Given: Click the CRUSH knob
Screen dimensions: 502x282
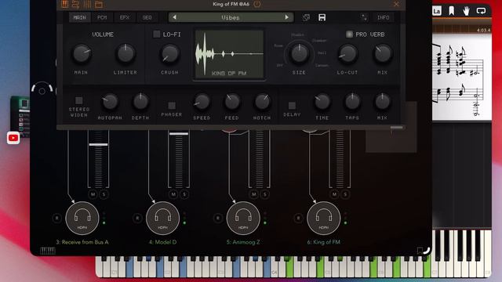Looking at the screenshot, I should [169, 53].
